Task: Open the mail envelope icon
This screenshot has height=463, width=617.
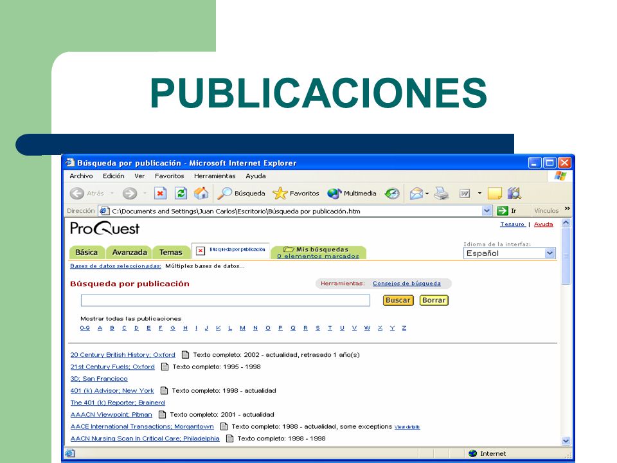Action: [x=416, y=194]
